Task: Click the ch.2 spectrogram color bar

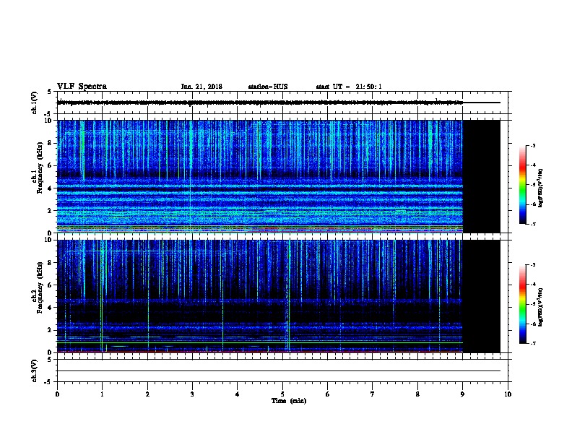Action: point(522,304)
